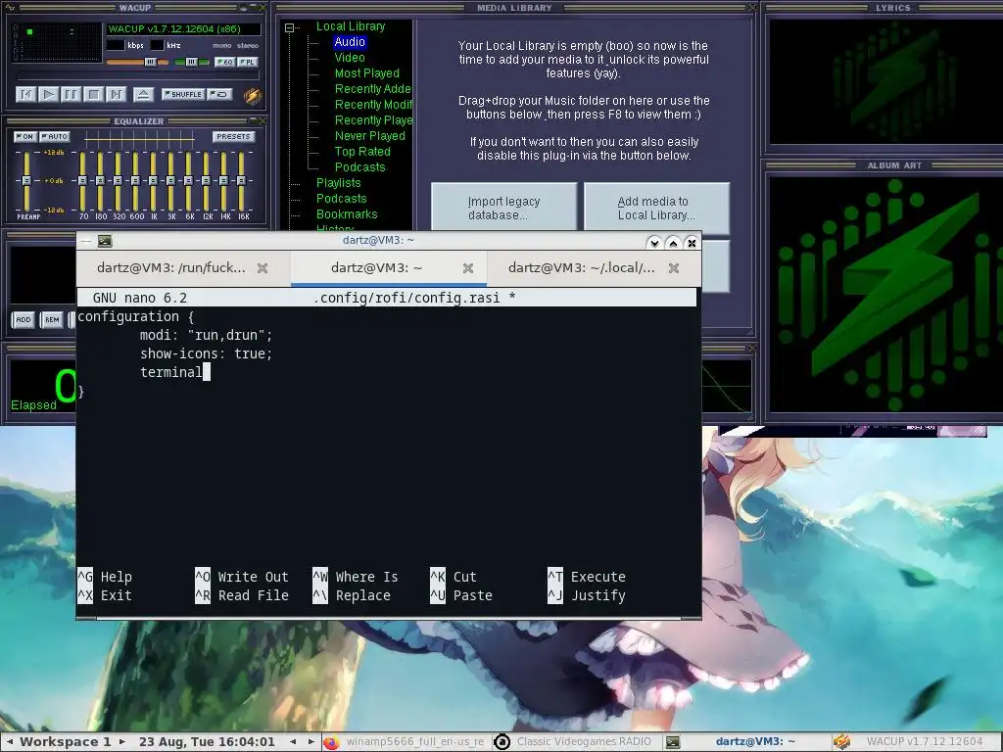Open the WACUP v1.7.12.12604 taskbar entry

coord(916,742)
